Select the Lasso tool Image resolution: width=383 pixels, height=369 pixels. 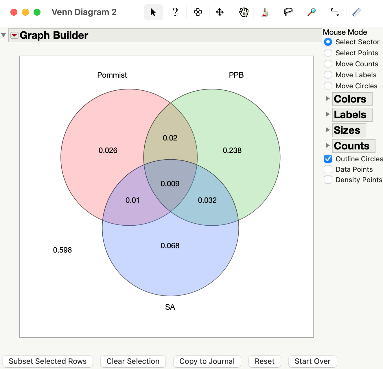[x=288, y=12]
